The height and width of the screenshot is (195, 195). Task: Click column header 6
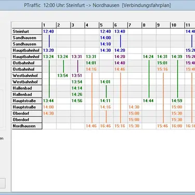pos(120,25)
